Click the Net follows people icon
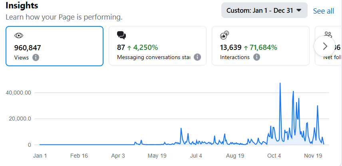The width and height of the screenshot is (342, 166). pyautogui.click(x=328, y=35)
